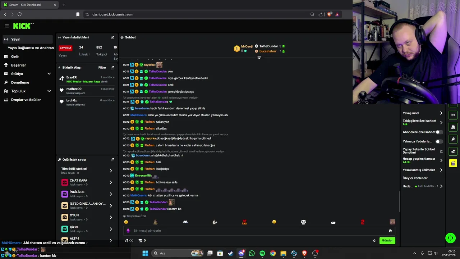The height and width of the screenshot is (259, 460).
Task: Open the zoom magnifier in address bar
Action: point(312,14)
